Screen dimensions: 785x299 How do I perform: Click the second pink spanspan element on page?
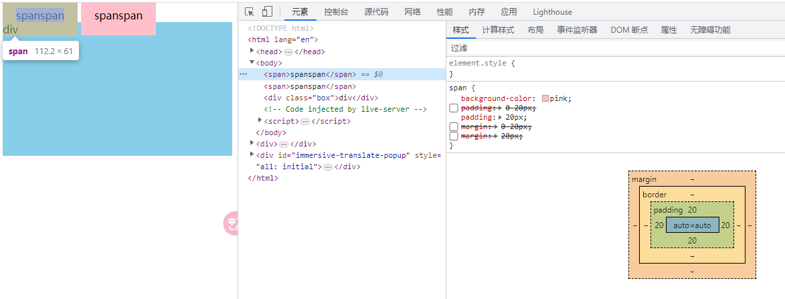[x=118, y=16]
